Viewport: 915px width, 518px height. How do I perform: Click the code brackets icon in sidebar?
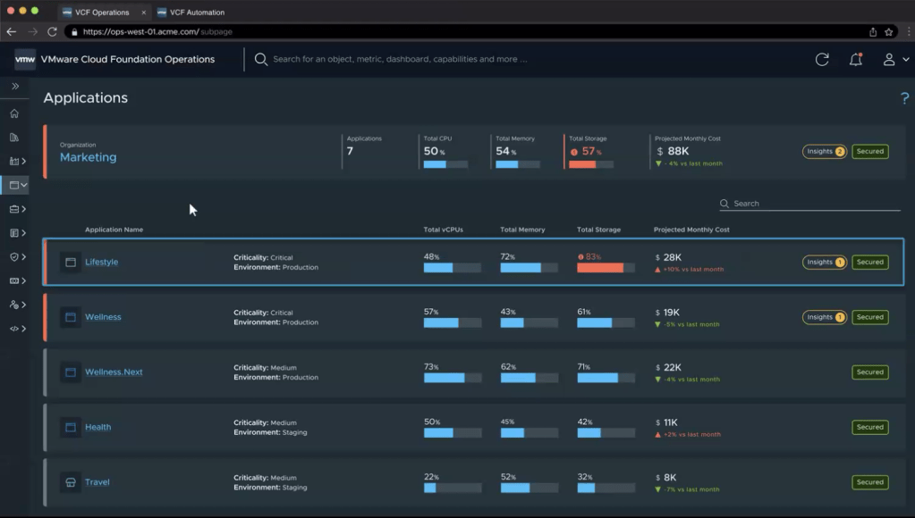pyautogui.click(x=13, y=329)
